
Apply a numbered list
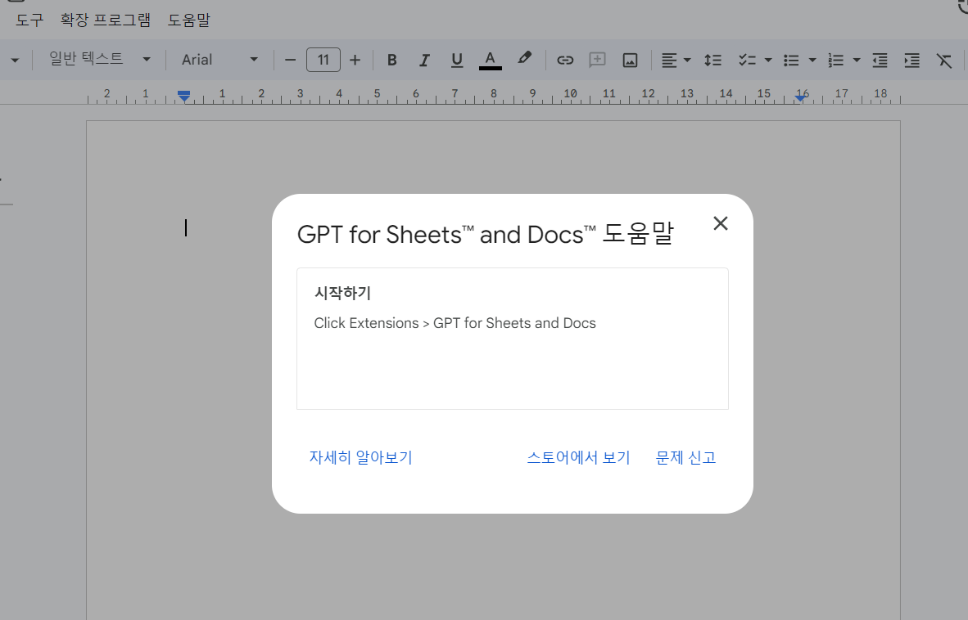[835, 60]
